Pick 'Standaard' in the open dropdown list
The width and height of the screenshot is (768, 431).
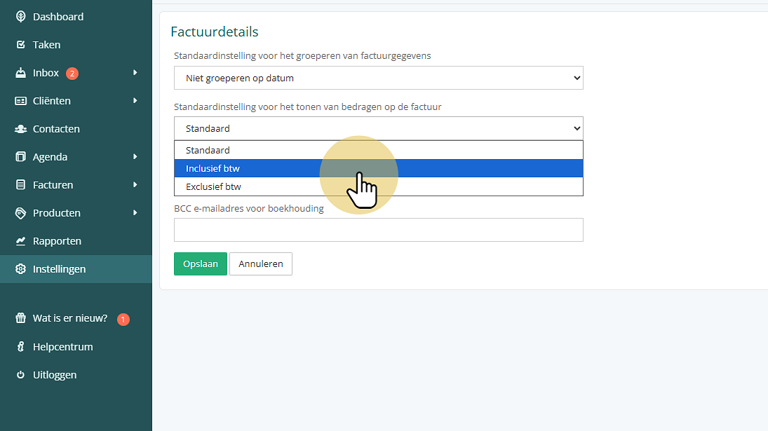coord(379,150)
